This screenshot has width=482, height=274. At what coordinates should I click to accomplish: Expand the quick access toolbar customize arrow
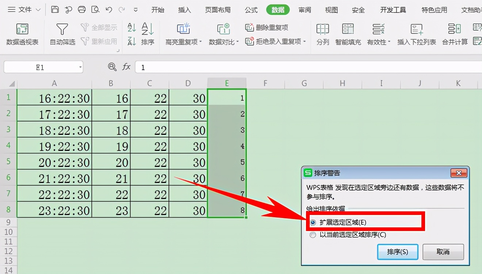pos(136,10)
